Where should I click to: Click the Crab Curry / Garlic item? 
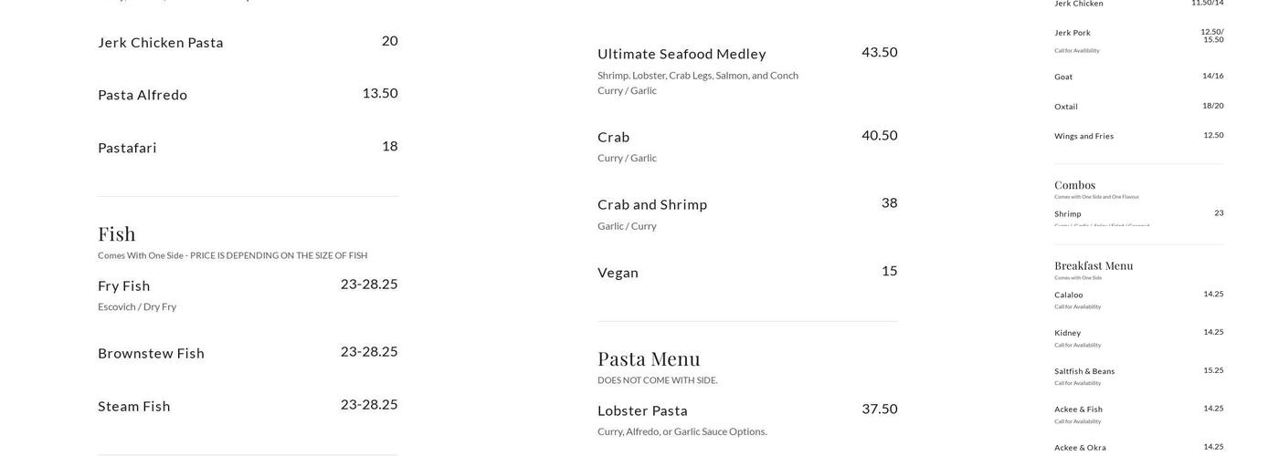point(614,137)
